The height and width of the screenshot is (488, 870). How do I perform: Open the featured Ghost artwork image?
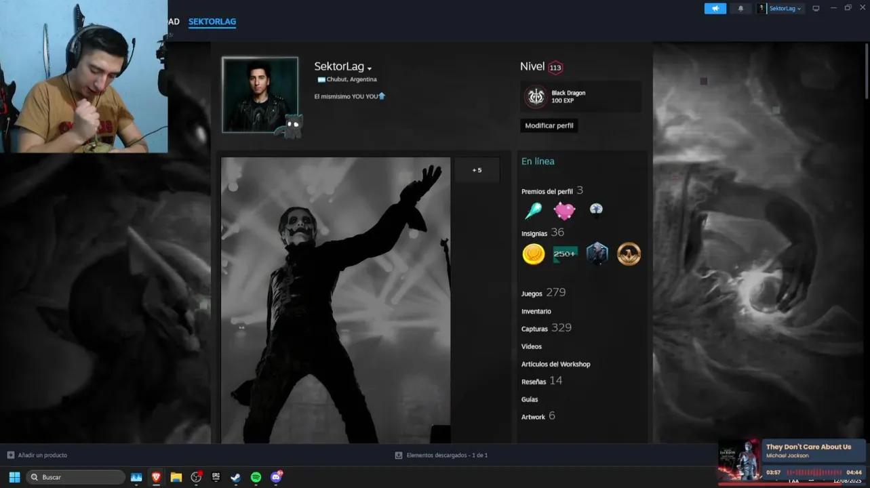point(336,300)
